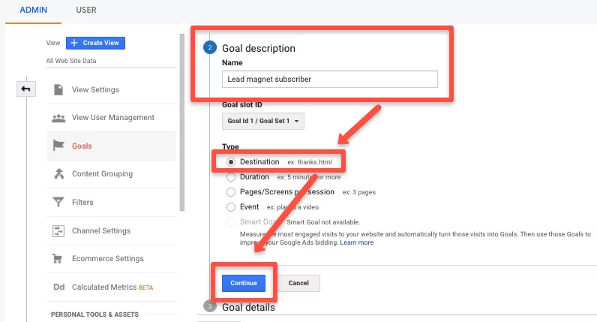
Task: Open the Learn more link
Action: pyautogui.click(x=357, y=242)
